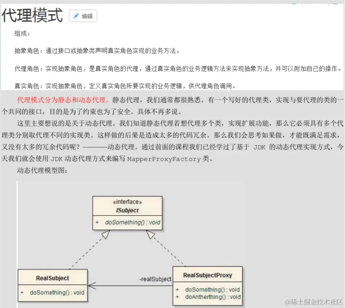This screenshot has width=345, height=308.
Task: Click doSomething() : void in RealSubjectProxy
Action: coord(212,290)
